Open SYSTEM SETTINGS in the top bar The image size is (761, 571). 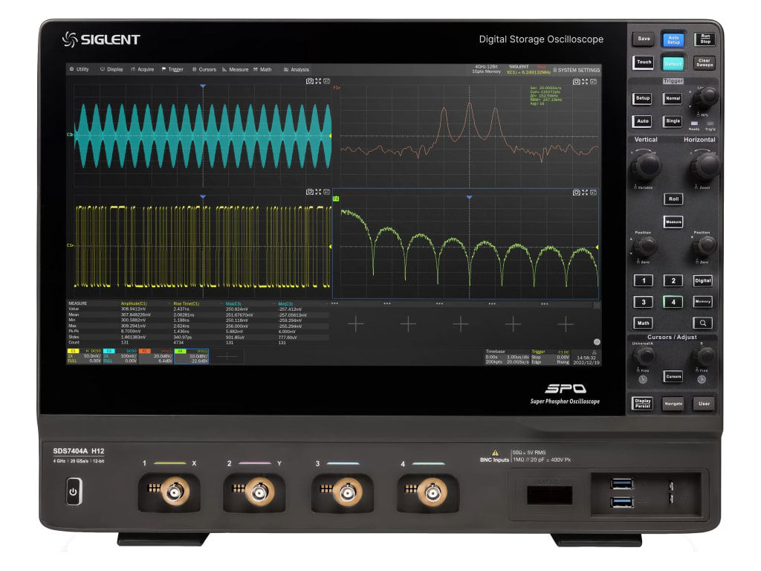(x=577, y=70)
